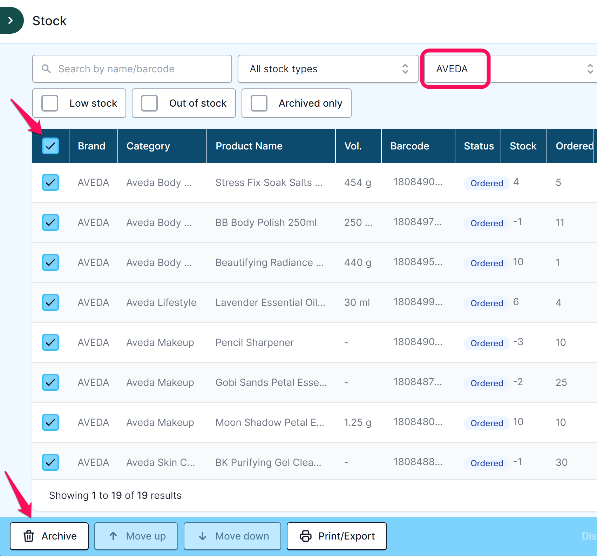Click Ordered badge in Stress Fix Soak Salts row
Image resolution: width=597 pixels, height=556 pixels.
tap(487, 183)
